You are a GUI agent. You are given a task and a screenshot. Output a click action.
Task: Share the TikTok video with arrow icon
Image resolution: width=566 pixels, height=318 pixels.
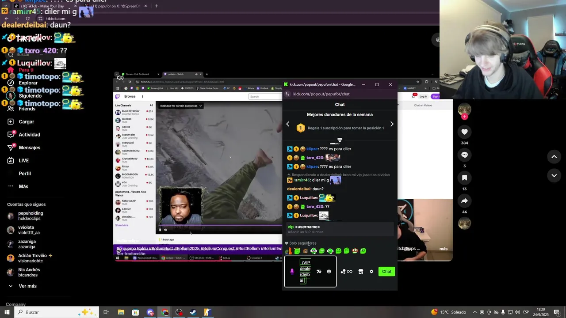[x=464, y=201]
